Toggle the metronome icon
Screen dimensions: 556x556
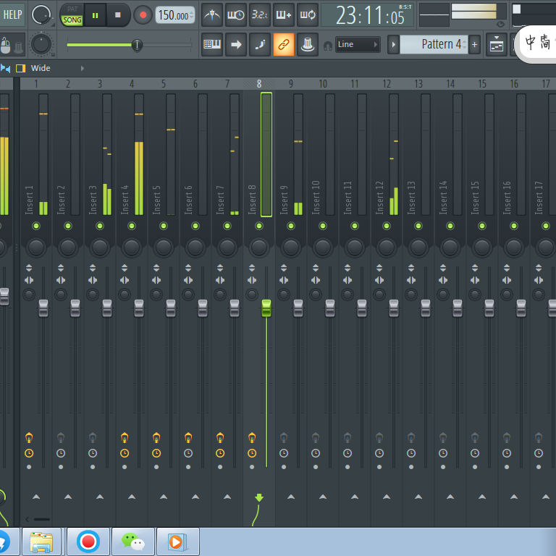pos(212,15)
